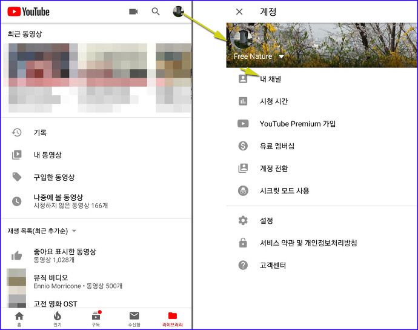
Task: Open 수신함 inbox tab
Action: pos(134,319)
